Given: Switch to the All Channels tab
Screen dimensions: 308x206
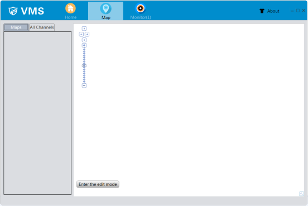Looking at the screenshot, I should tap(42, 27).
